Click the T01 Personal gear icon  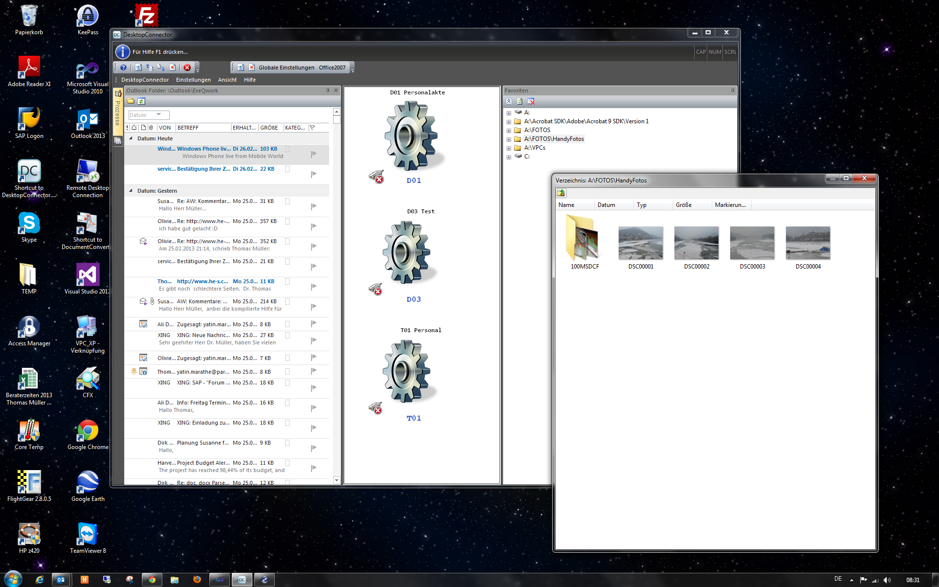coord(407,371)
